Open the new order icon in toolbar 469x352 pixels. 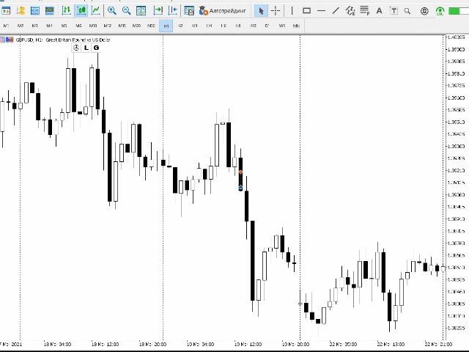(x=6, y=11)
